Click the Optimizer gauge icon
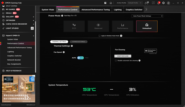 (3, 20)
